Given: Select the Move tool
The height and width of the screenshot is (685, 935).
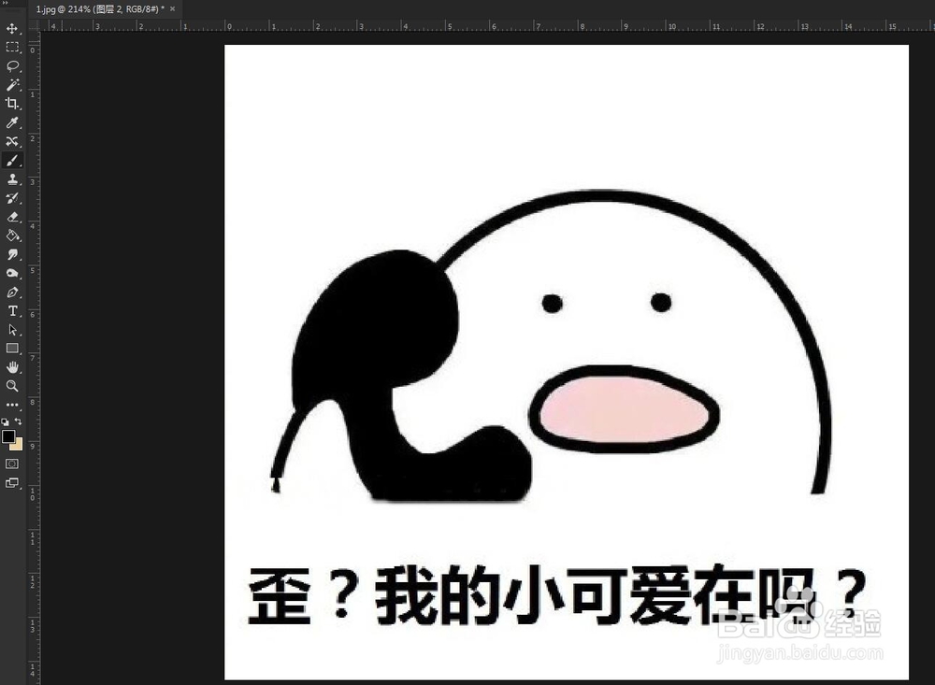Looking at the screenshot, I should 12,28.
